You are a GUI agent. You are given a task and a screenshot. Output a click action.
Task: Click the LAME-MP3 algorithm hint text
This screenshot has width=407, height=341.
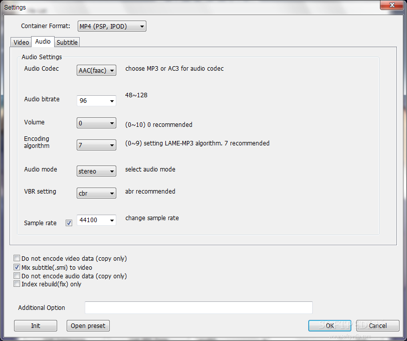(x=197, y=143)
